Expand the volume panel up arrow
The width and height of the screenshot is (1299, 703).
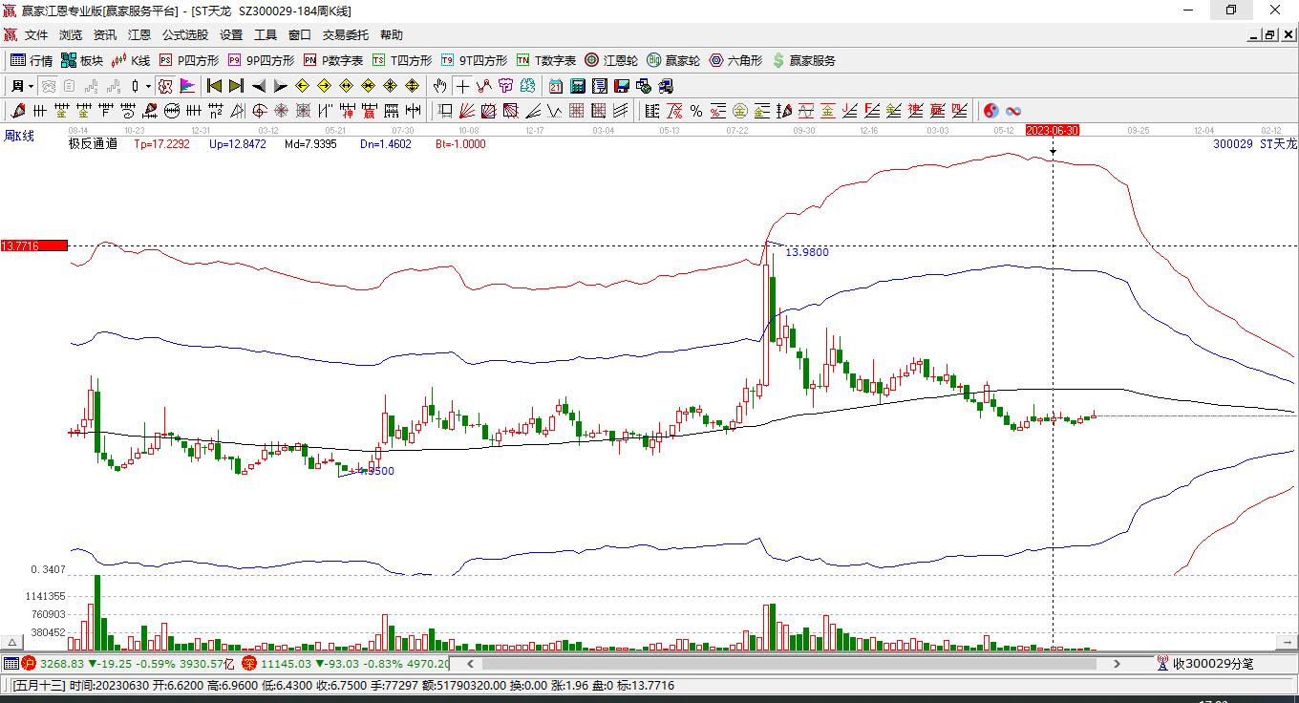click(x=12, y=643)
